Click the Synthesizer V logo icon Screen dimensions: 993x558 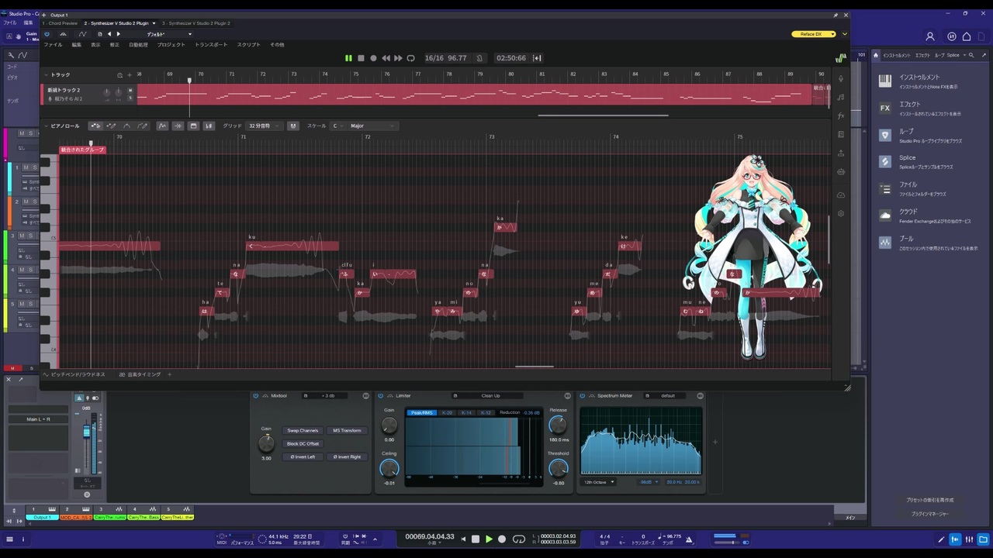840,58
